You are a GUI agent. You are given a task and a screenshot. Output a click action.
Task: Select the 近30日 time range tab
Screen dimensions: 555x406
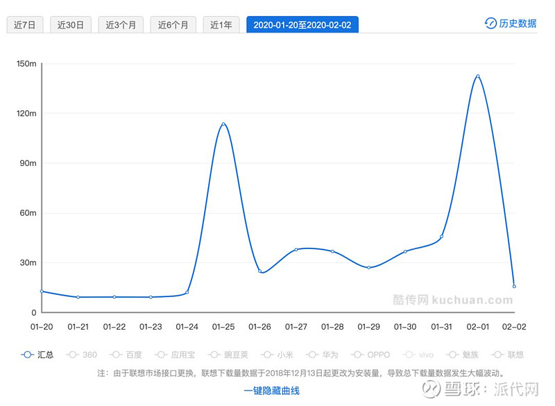point(71,25)
